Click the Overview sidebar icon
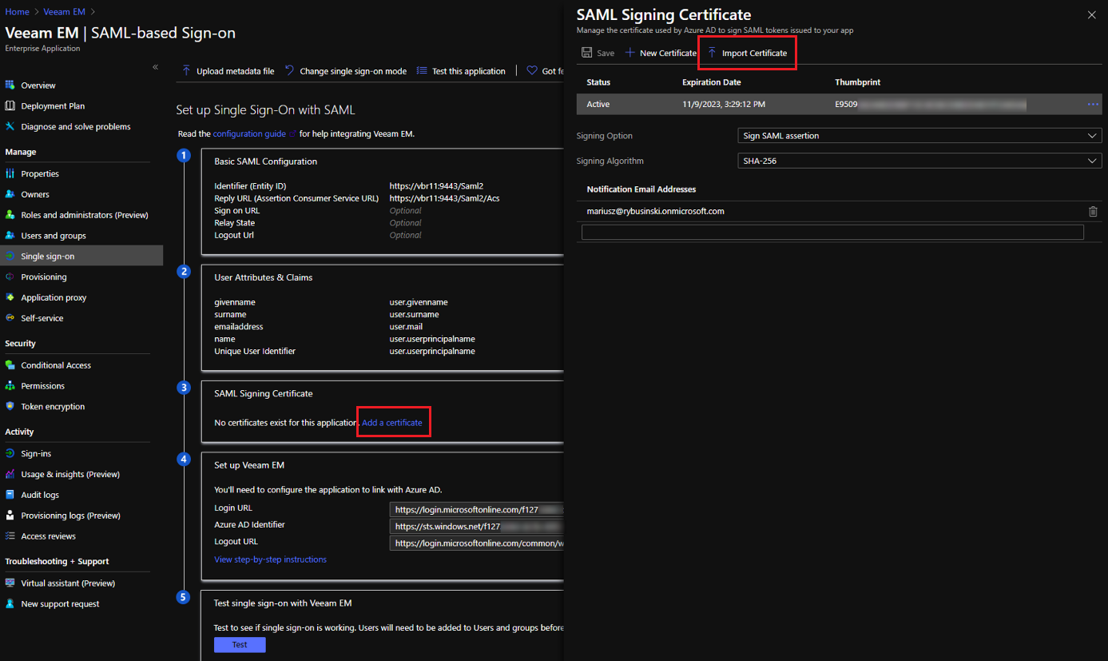Screen dimensions: 1108x661 coord(10,85)
